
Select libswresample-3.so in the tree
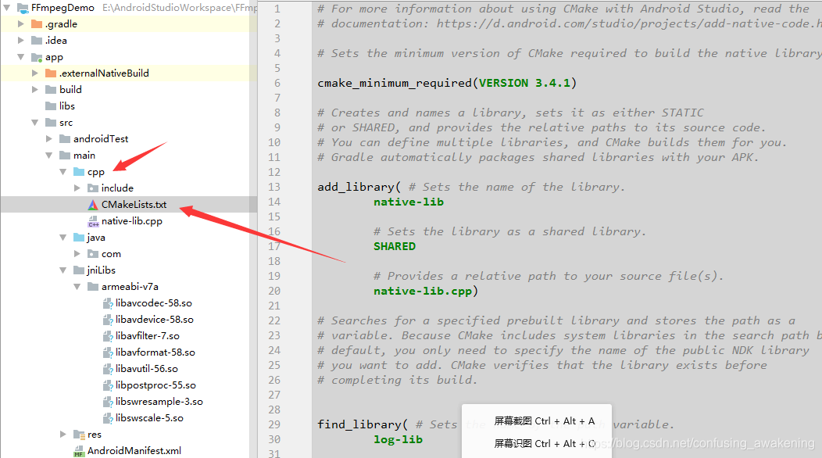(x=159, y=402)
